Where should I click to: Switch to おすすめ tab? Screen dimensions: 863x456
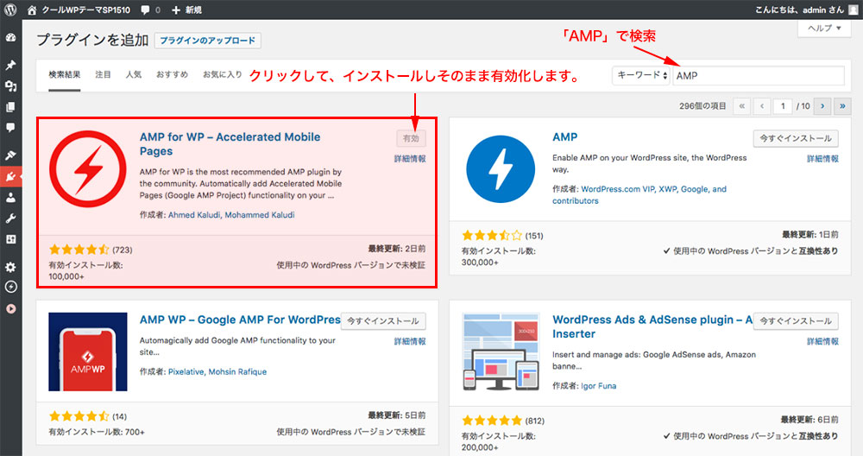coord(172,74)
